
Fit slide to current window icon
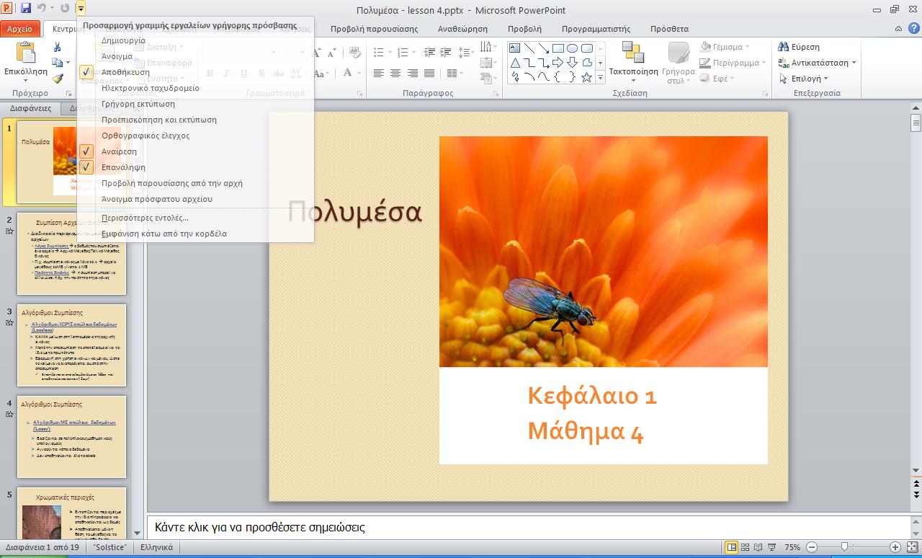(912, 547)
